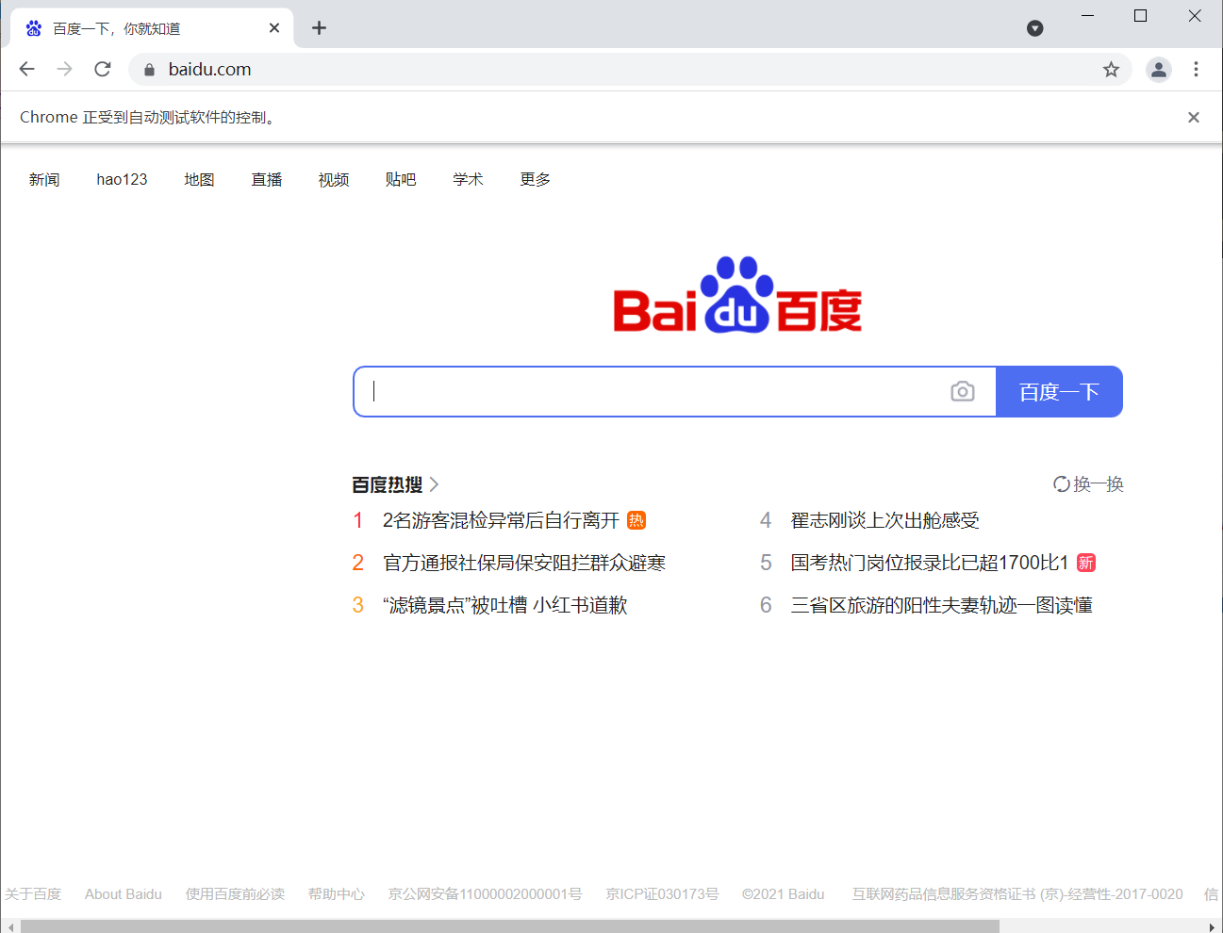The height and width of the screenshot is (933, 1223).
Task: Click the 京公网安备11000002000001号 footer link
Action: [486, 893]
